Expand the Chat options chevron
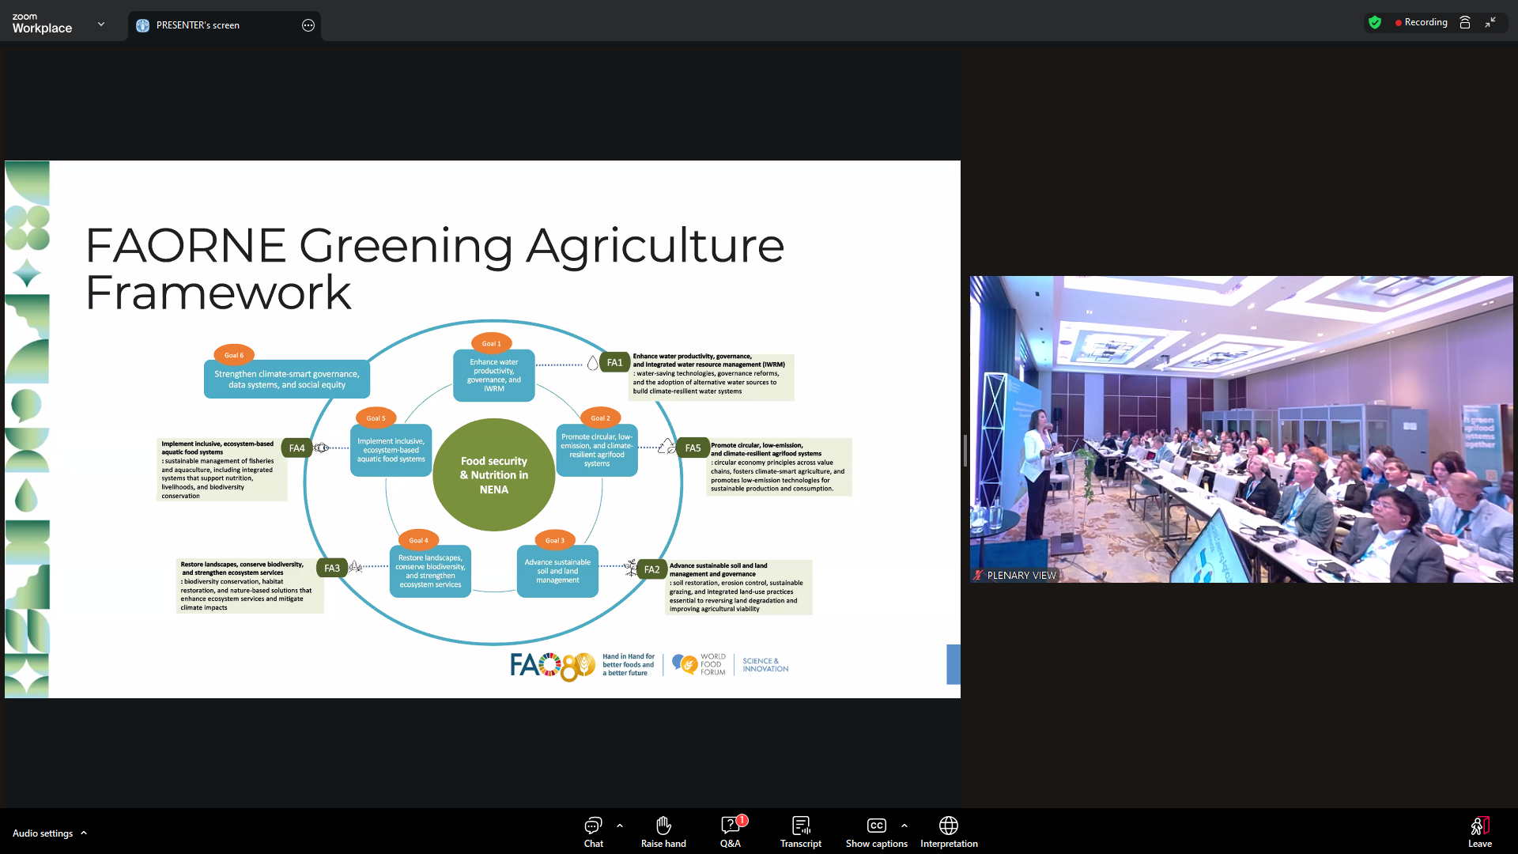1518x854 pixels. pyautogui.click(x=620, y=826)
